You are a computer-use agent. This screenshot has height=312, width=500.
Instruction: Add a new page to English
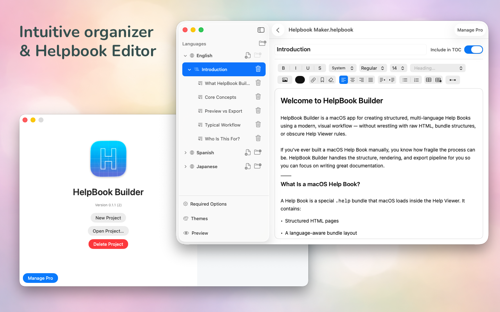(248, 55)
